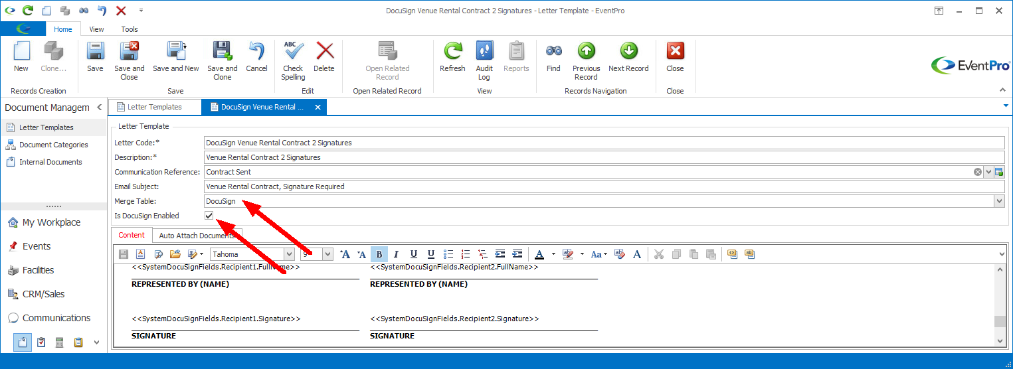The image size is (1013, 369).
Task: Refresh the record view
Action: [452, 56]
